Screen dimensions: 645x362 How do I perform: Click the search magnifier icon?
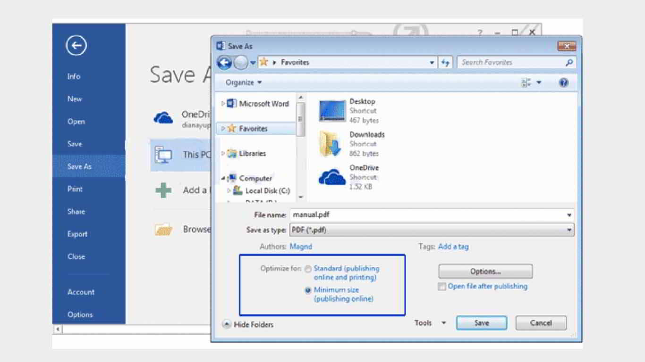[569, 62]
